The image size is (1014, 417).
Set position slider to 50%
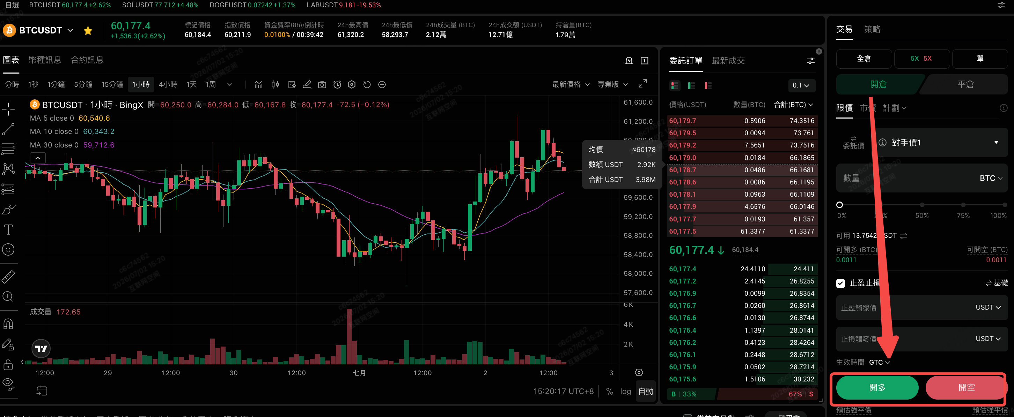(x=922, y=205)
